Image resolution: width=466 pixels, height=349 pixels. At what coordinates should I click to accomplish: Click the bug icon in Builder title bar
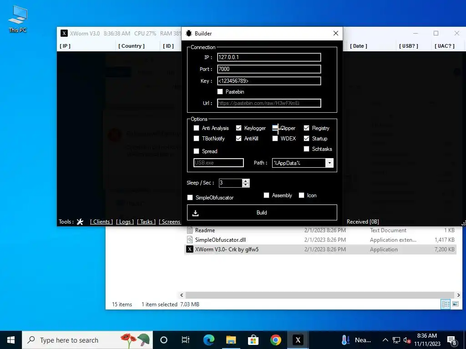point(189,33)
